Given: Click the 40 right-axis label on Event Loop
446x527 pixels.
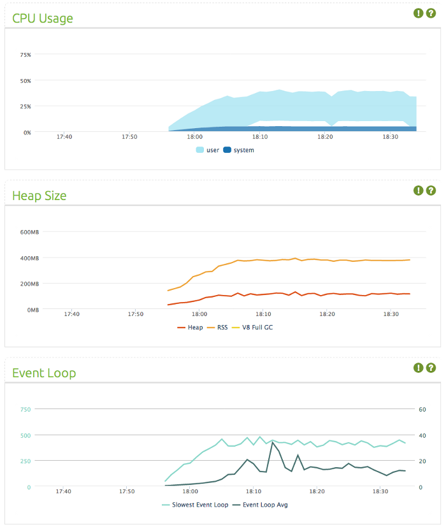Looking at the screenshot, I should [x=422, y=436].
